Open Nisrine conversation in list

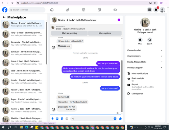[23, 25]
